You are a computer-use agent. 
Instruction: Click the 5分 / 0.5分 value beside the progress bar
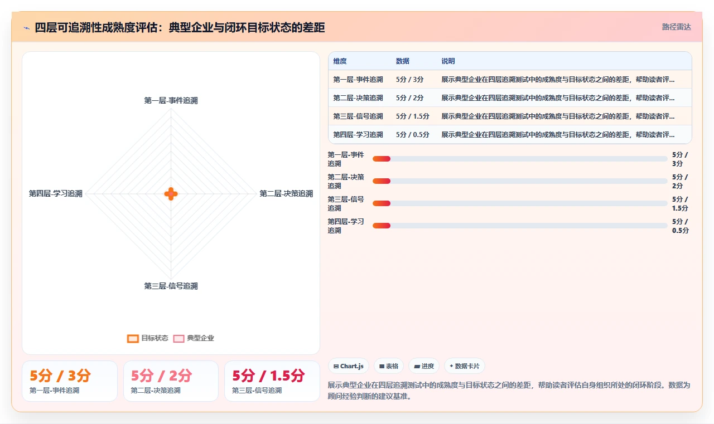(680, 226)
